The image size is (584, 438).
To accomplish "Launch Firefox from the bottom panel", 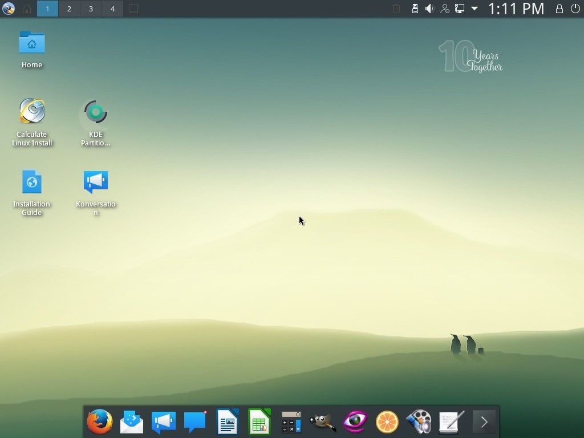I will point(99,422).
